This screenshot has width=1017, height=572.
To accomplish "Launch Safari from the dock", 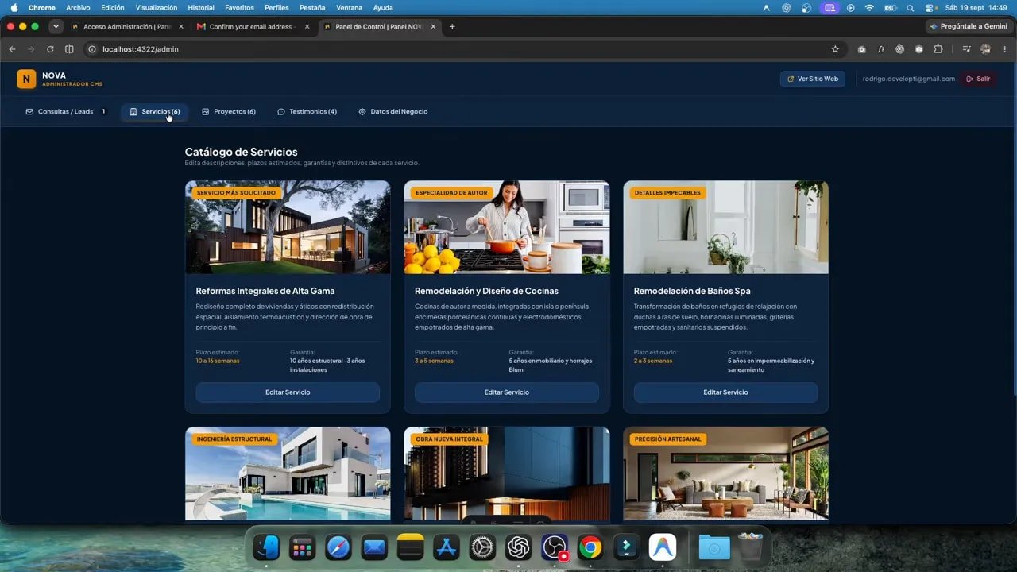I will (338, 547).
